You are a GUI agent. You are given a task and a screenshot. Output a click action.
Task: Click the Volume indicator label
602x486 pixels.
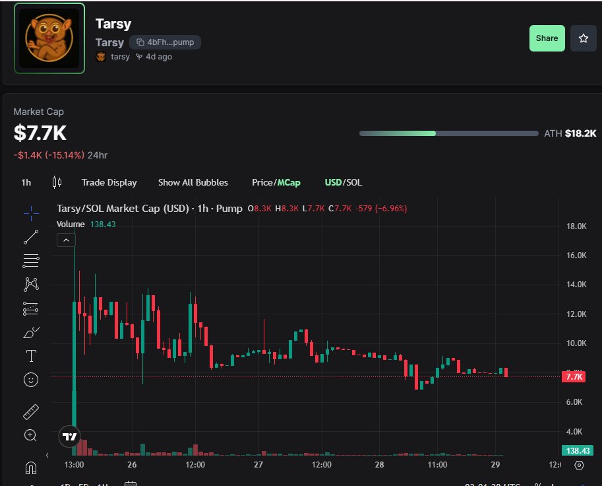point(71,224)
